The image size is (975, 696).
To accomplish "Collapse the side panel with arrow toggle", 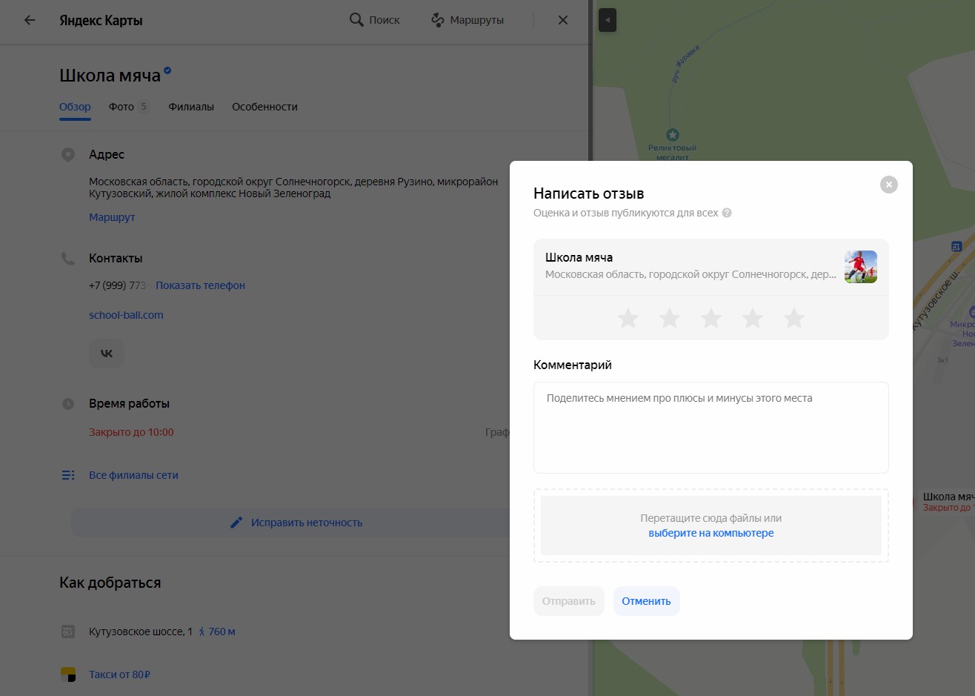I will (x=608, y=20).
